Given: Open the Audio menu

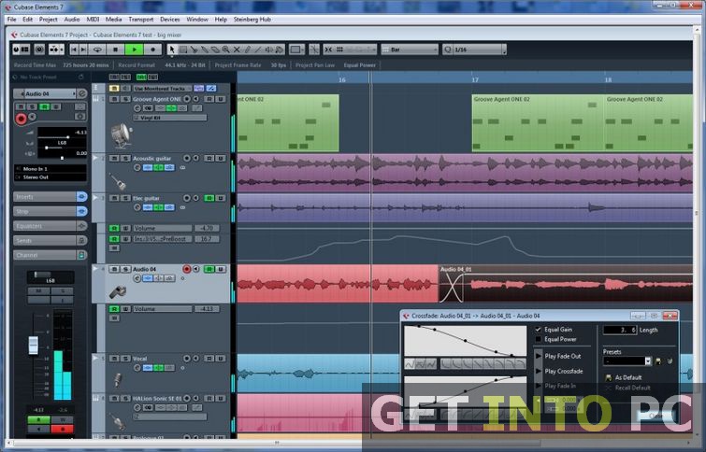Looking at the screenshot, I should (x=72, y=20).
